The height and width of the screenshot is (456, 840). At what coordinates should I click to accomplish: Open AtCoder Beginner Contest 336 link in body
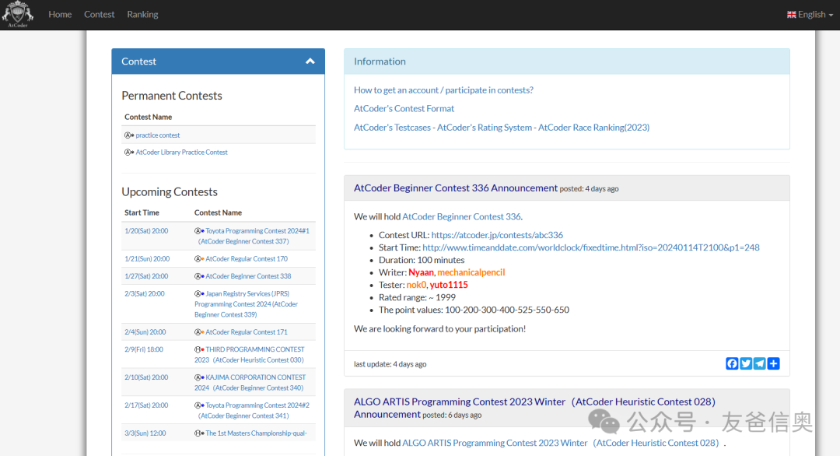461,216
